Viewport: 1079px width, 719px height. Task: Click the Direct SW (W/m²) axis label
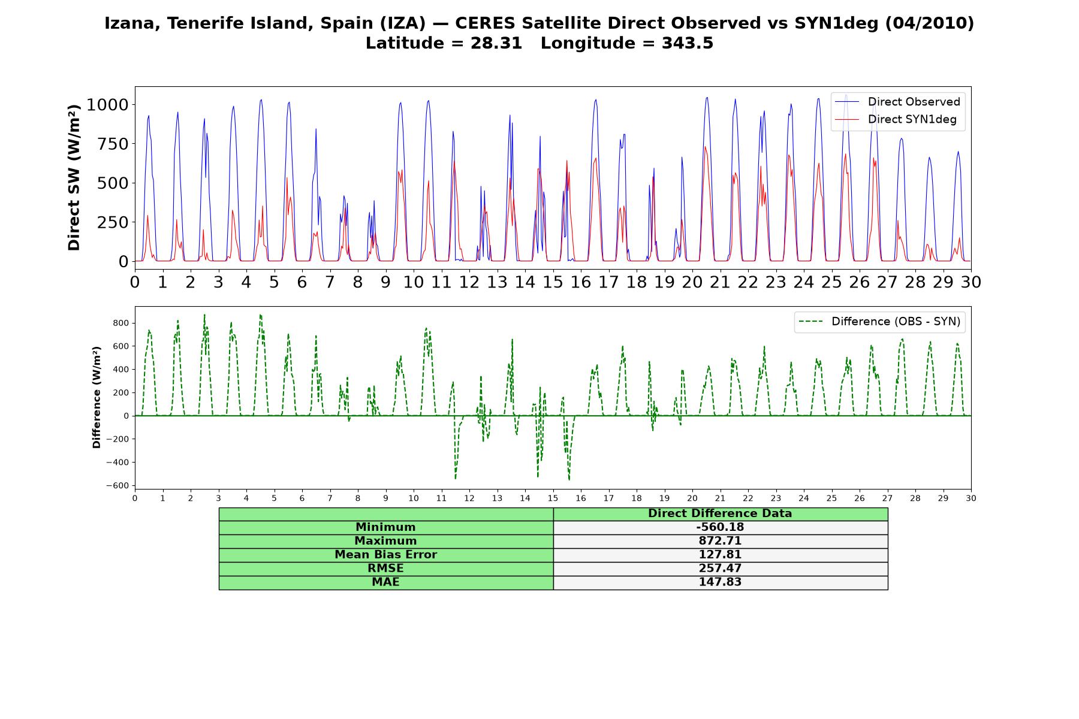74,177
